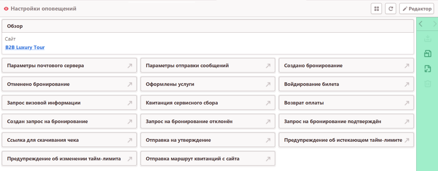Click the file reload icon in sidebar

tap(427, 69)
